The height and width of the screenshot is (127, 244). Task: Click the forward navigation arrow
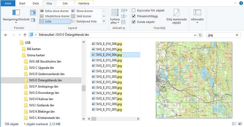coord(14,35)
